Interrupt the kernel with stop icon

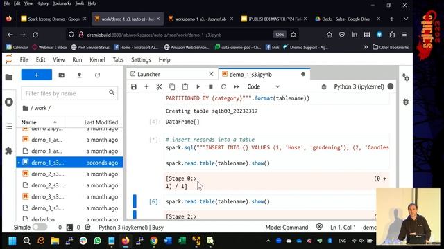tap(211, 86)
